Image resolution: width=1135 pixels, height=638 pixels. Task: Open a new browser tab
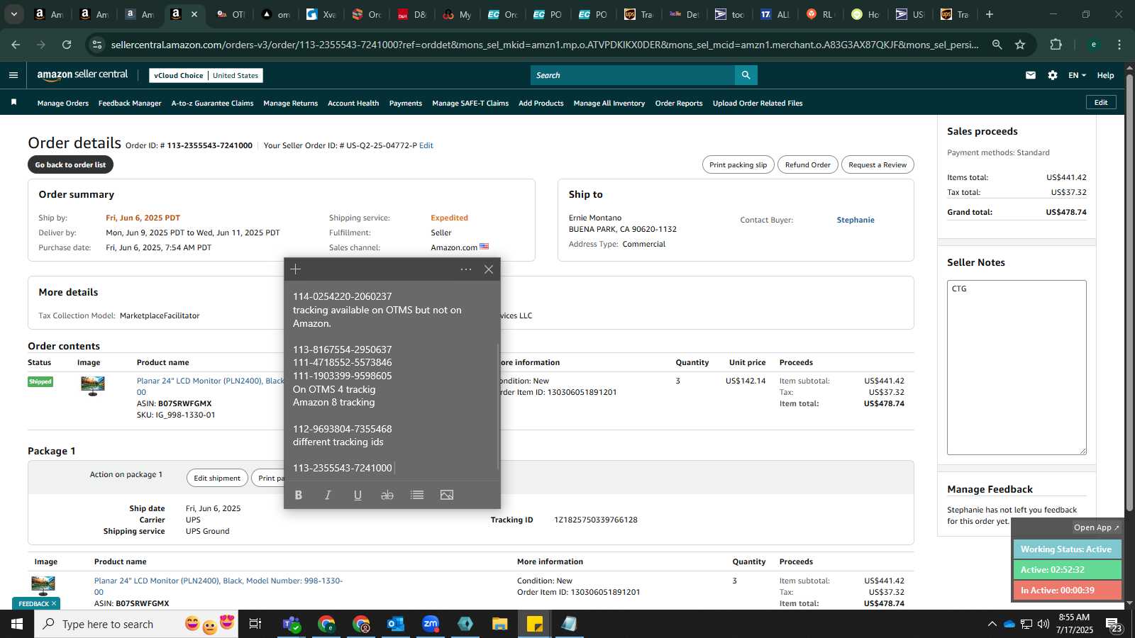990,14
